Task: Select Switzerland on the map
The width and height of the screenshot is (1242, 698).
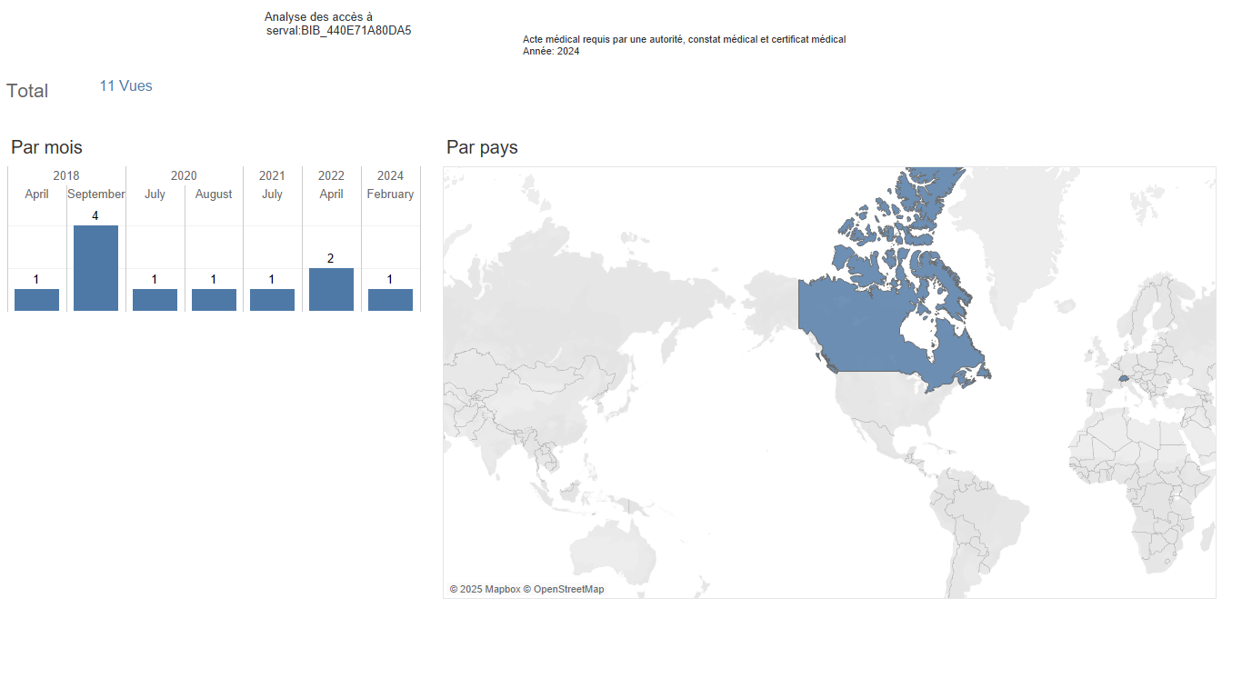Action: click(1124, 377)
